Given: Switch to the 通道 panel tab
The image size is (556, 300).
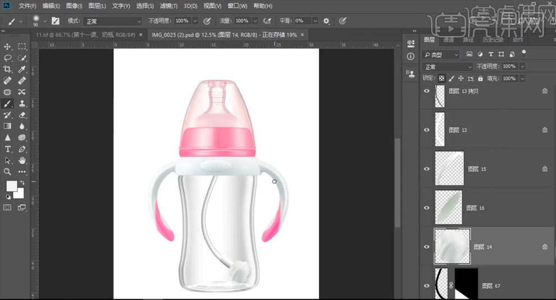Looking at the screenshot, I should point(448,40).
